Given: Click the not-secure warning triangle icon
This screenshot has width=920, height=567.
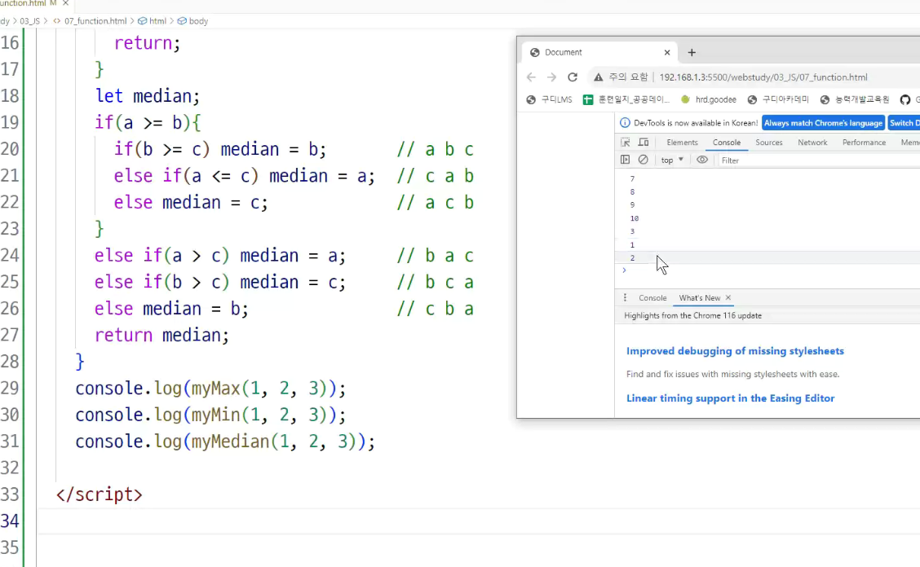Looking at the screenshot, I should coord(599,77).
